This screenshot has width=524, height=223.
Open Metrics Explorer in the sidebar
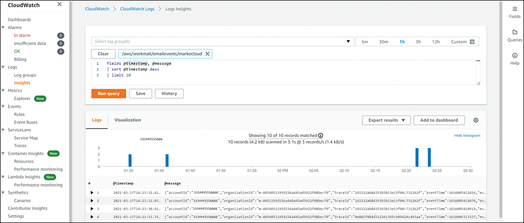click(x=22, y=99)
